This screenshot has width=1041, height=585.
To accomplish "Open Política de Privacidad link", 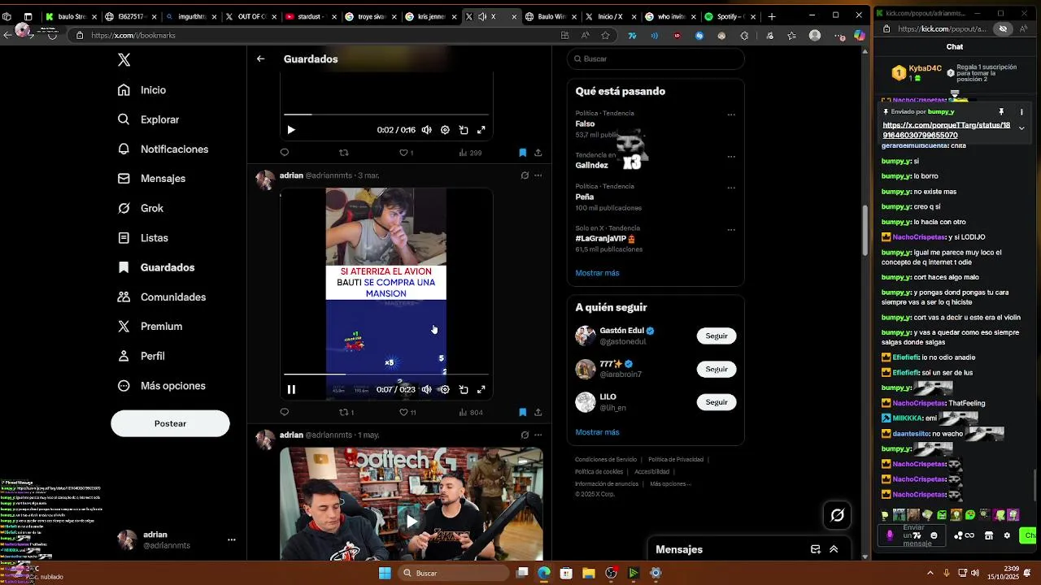I will 676,460.
